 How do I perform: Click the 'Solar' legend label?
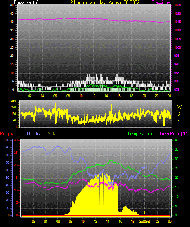tap(53, 134)
